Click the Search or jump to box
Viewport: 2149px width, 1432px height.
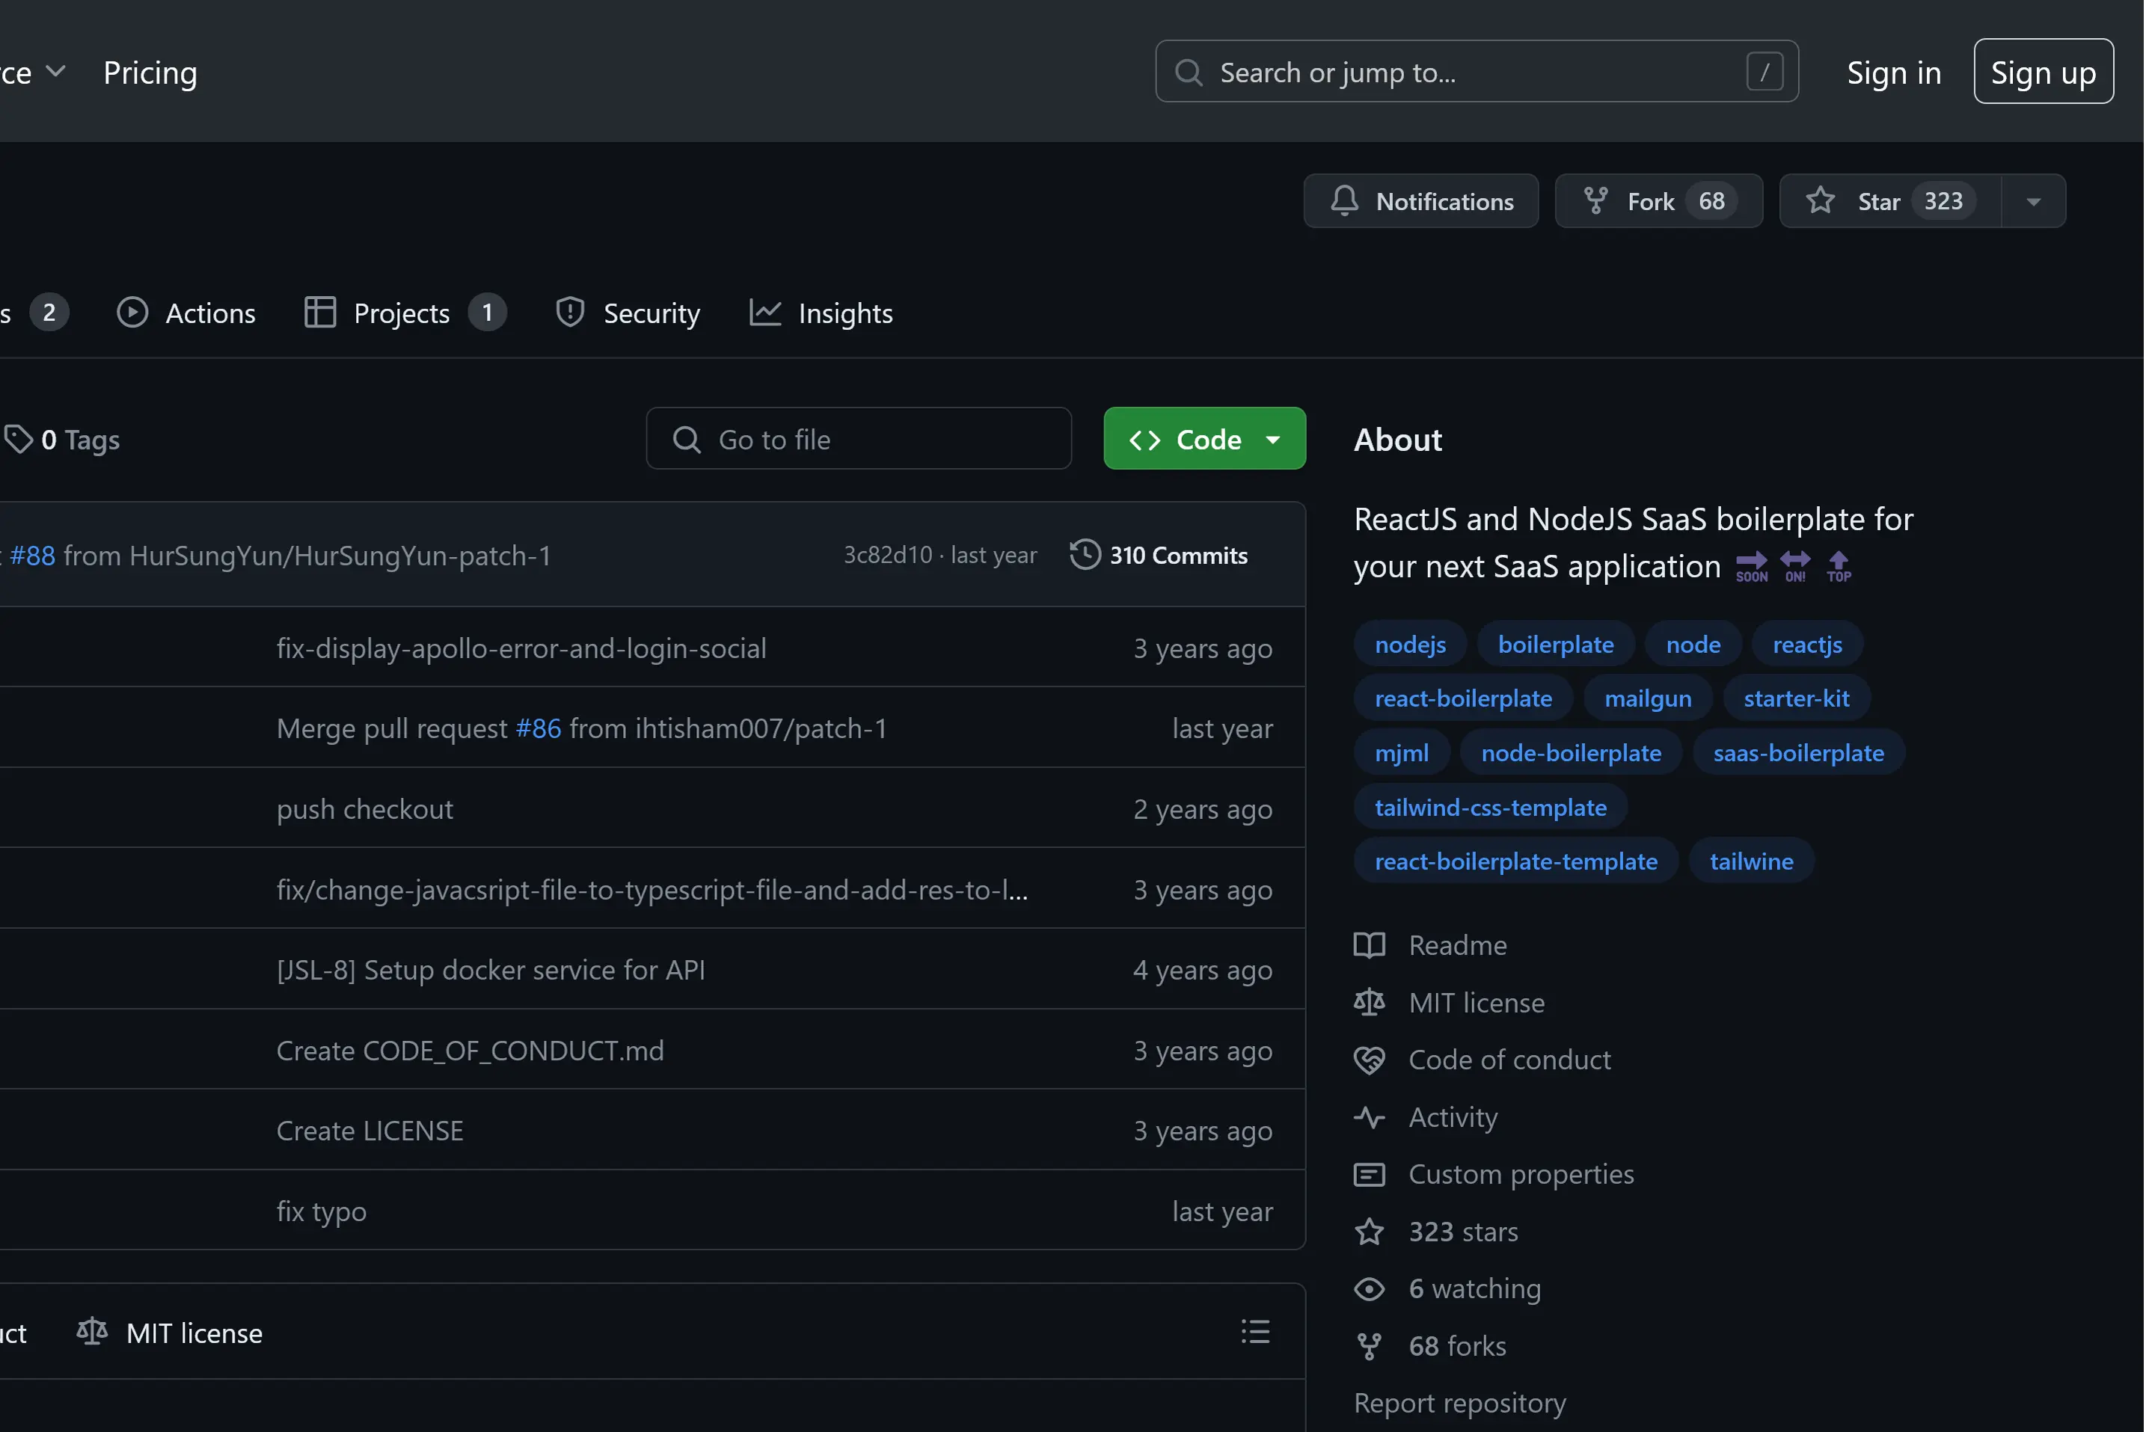point(1475,72)
